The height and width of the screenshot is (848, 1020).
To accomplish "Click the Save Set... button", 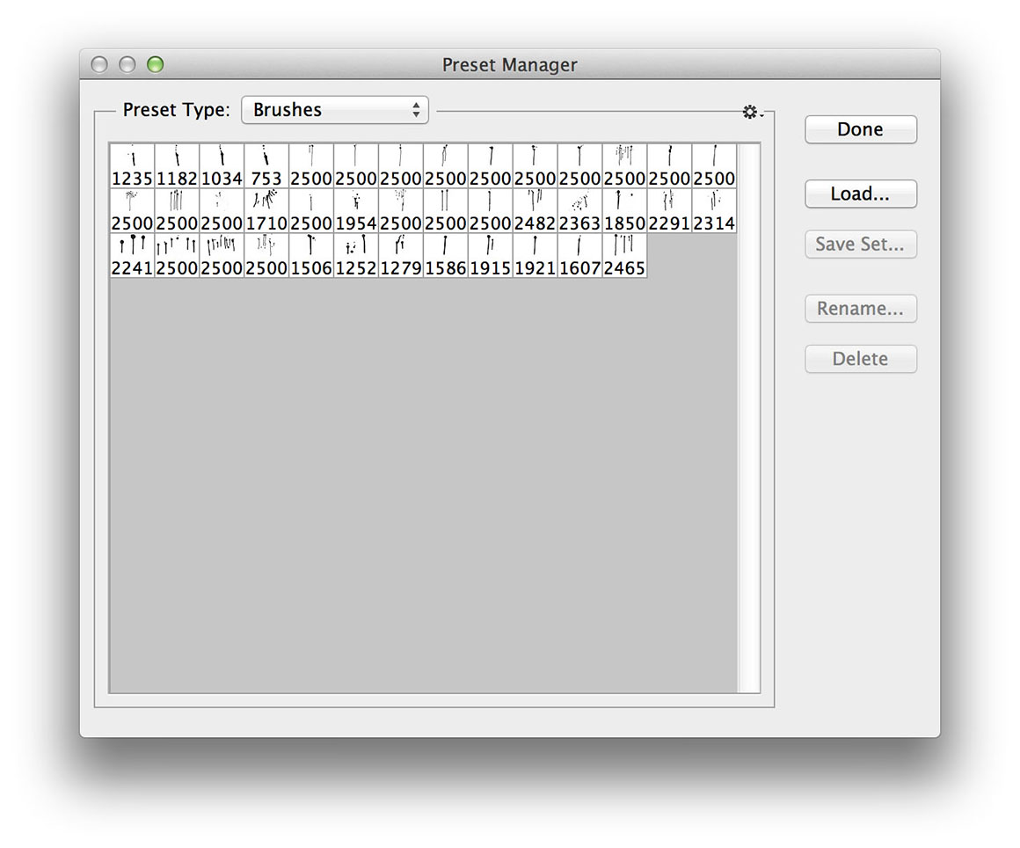I will [860, 245].
